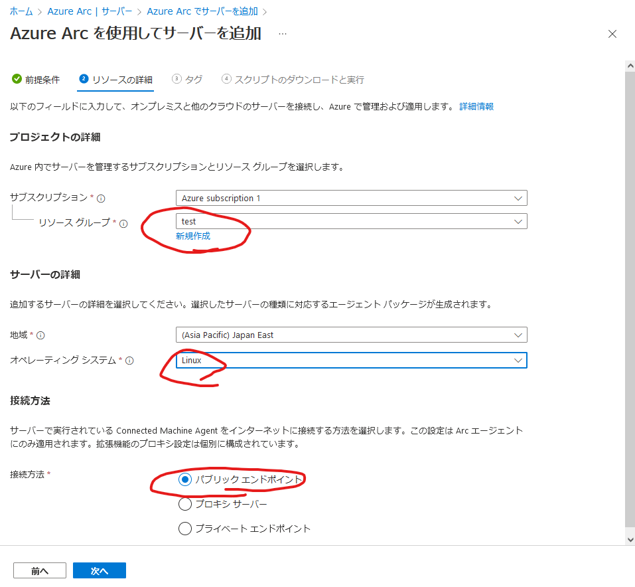This screenshot has height=587, width=635.
Task: Close the Azure Arc add server pane
Action: point(612,34)
